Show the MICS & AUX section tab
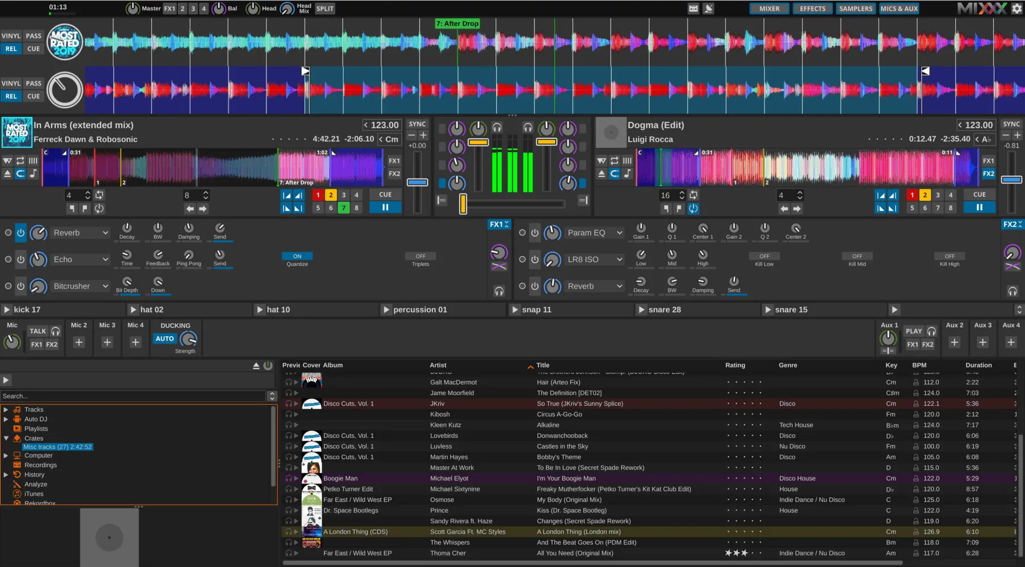Screen dimensions: 1025x567 pos(899,9)
